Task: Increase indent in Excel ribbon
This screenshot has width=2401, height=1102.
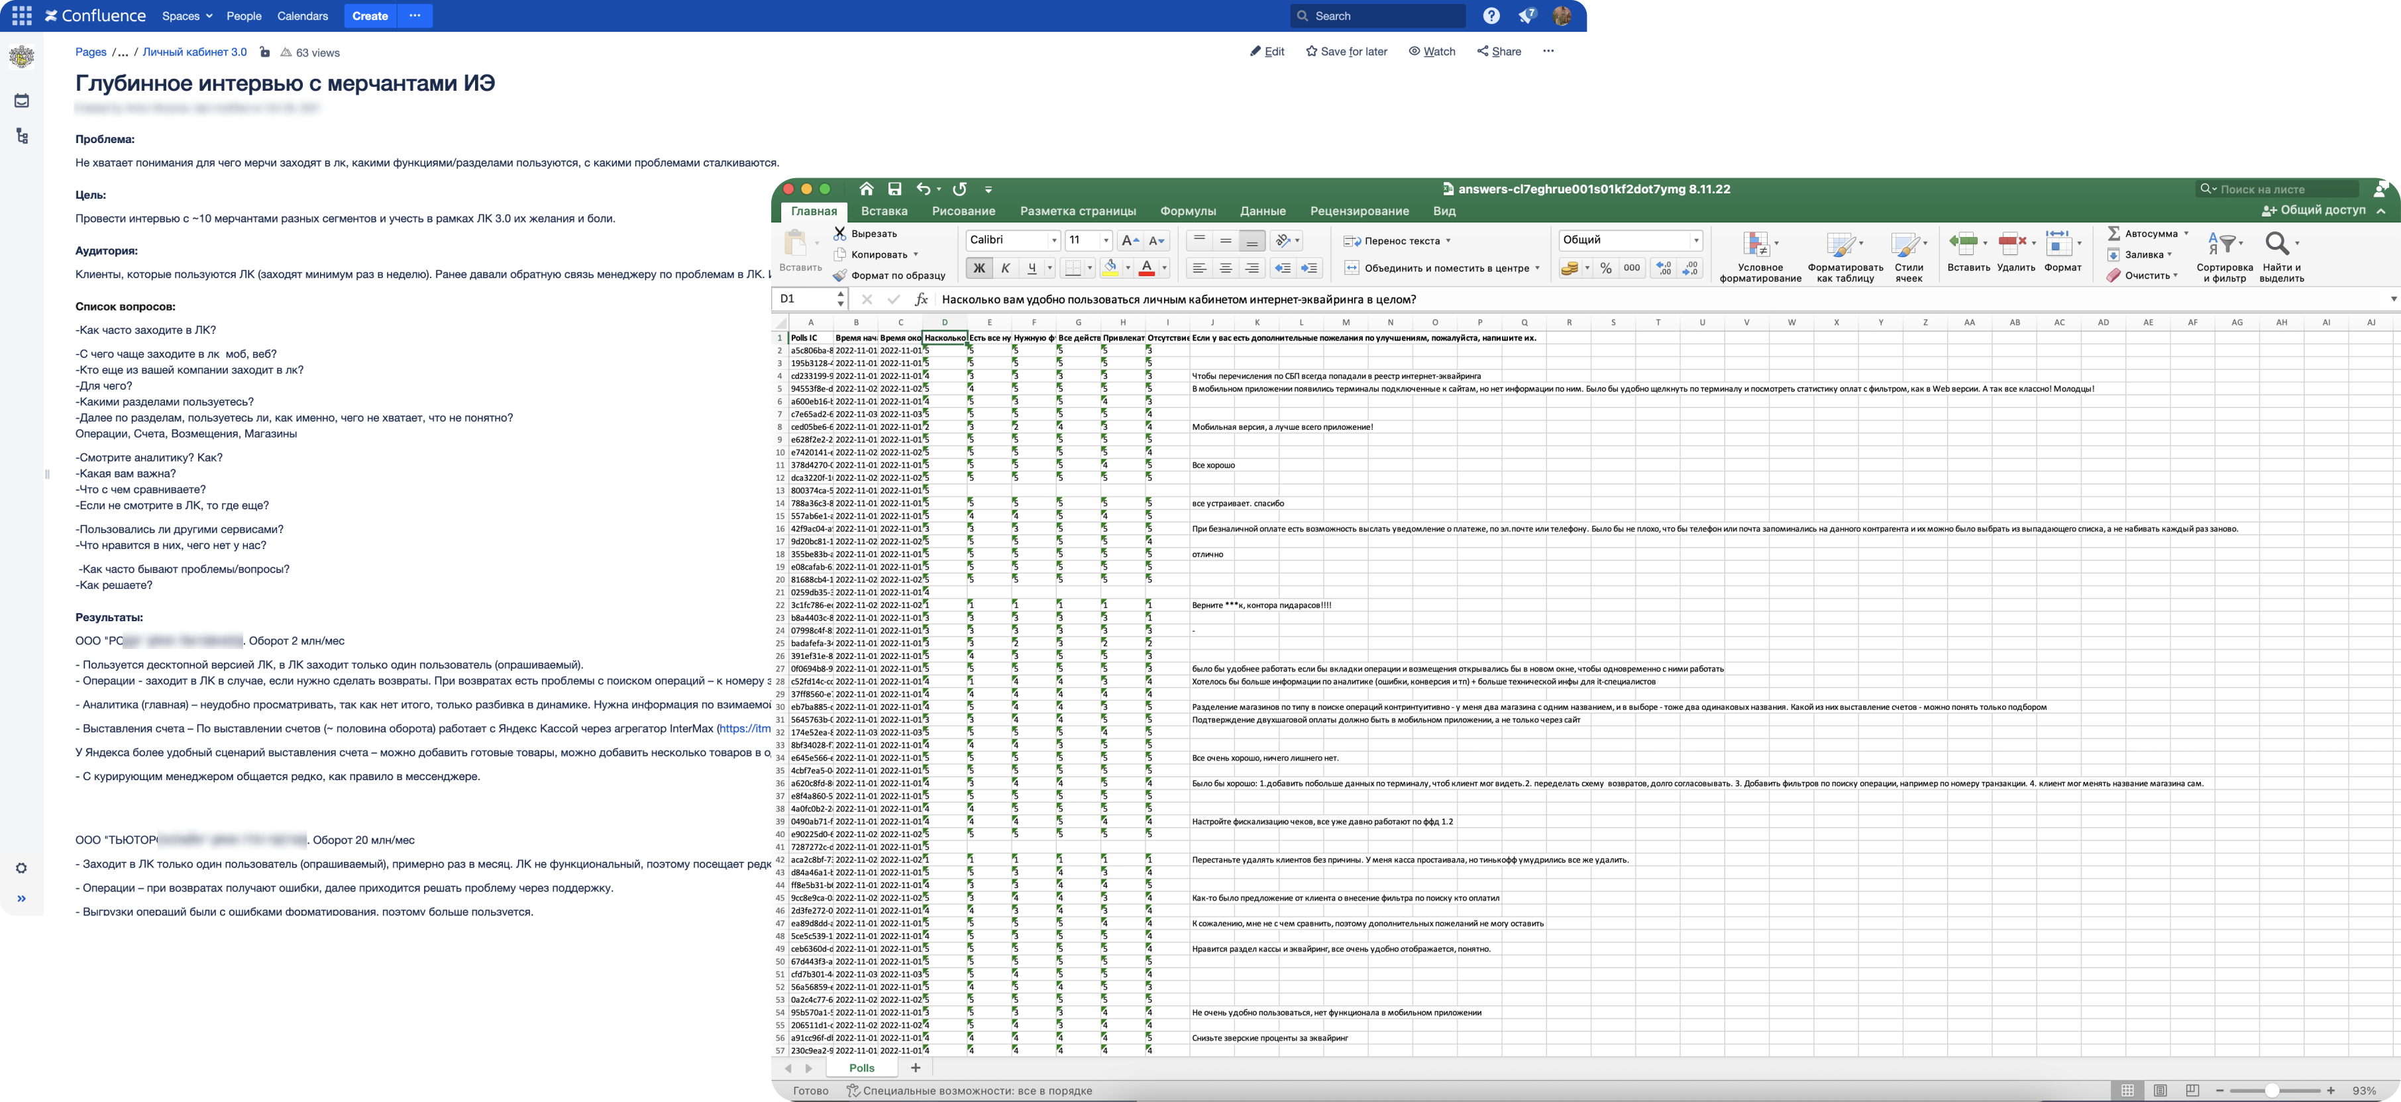Action: coord(1310,268)
